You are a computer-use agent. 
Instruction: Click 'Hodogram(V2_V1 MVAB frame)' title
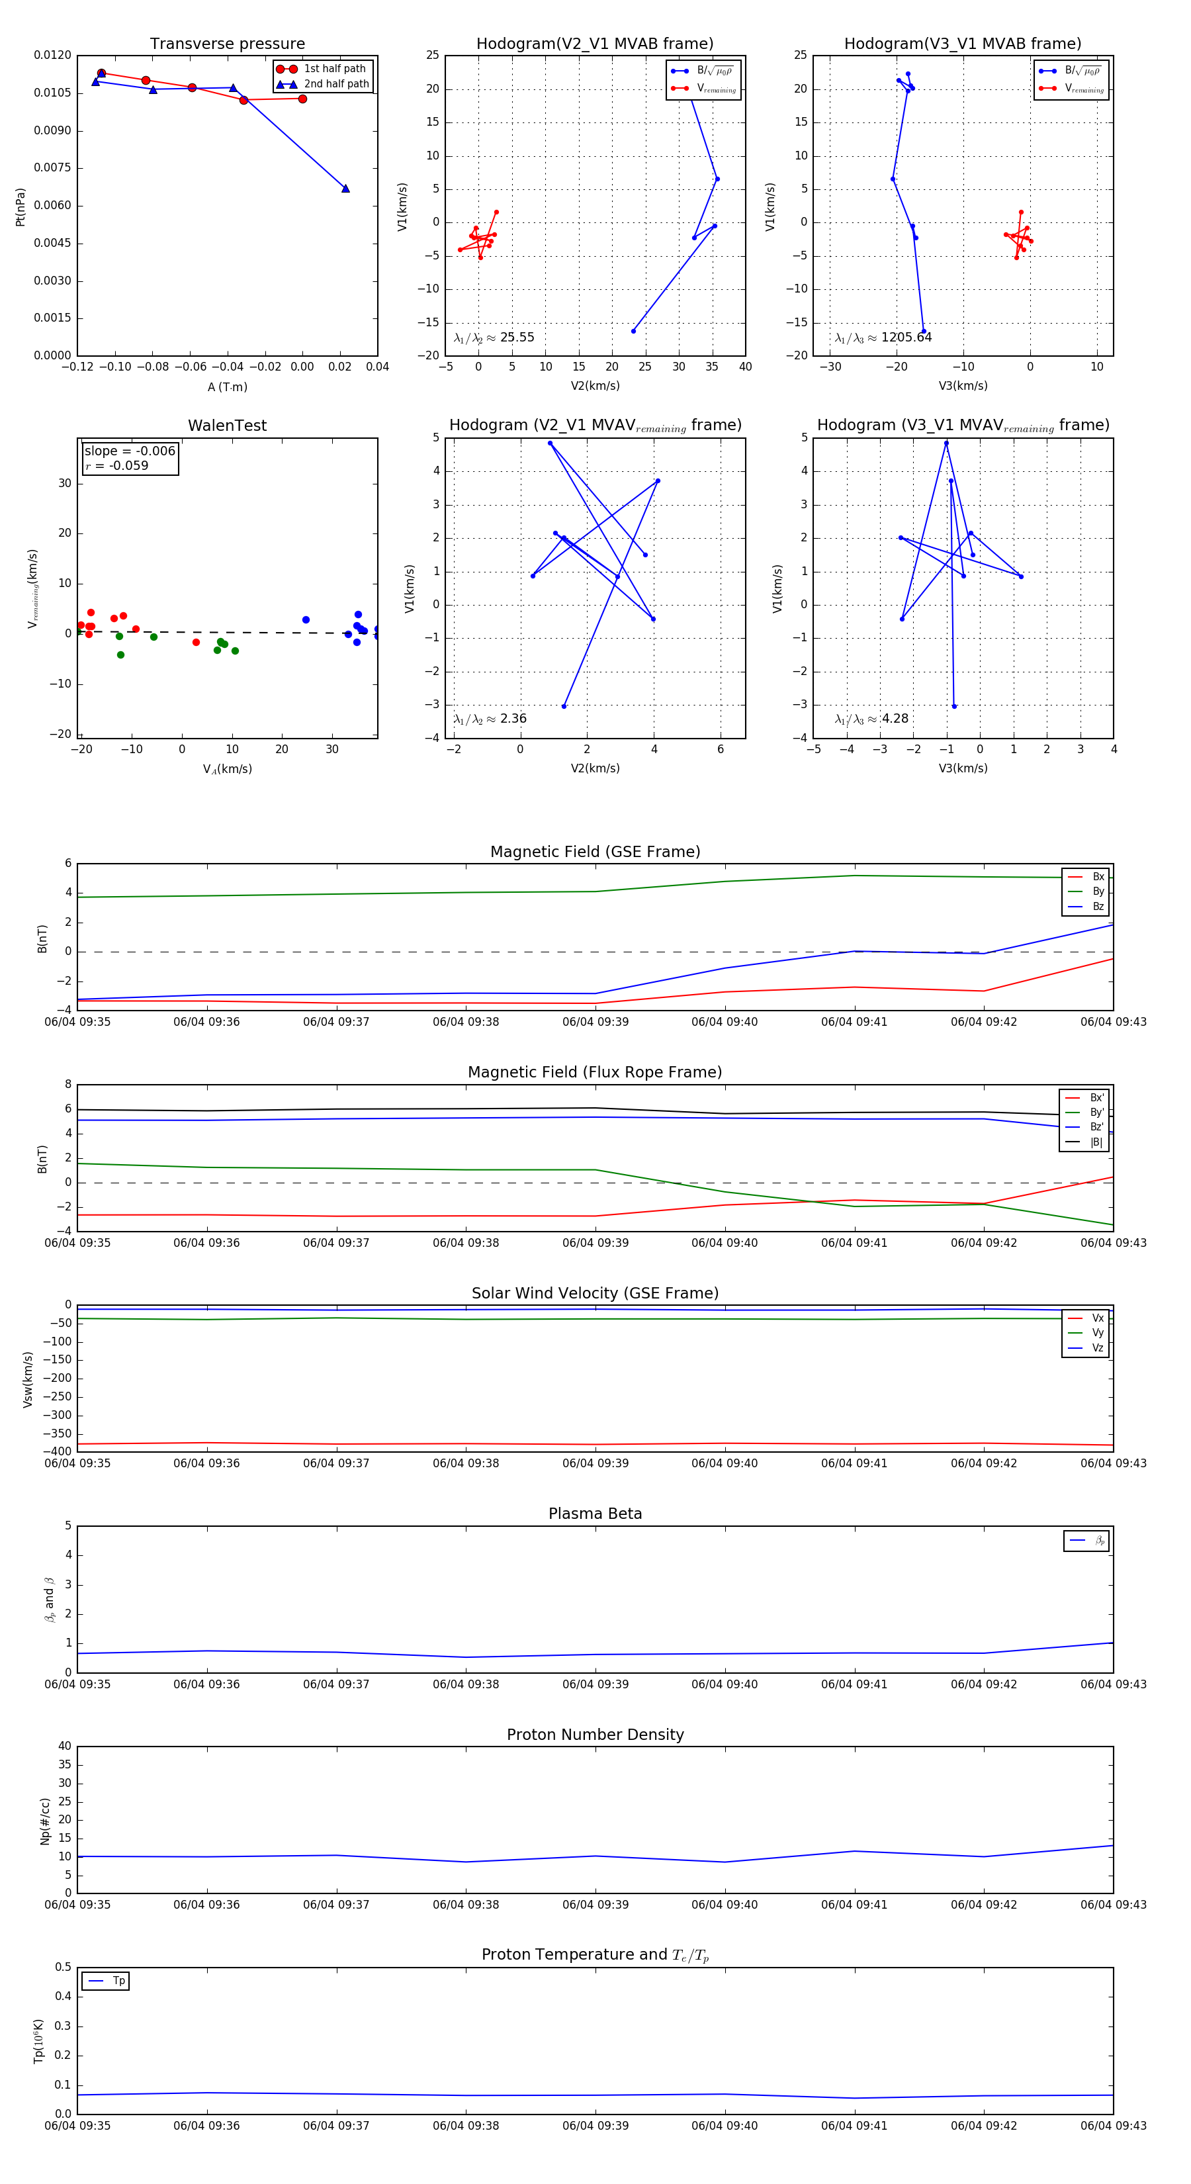[x=595, y=44]
